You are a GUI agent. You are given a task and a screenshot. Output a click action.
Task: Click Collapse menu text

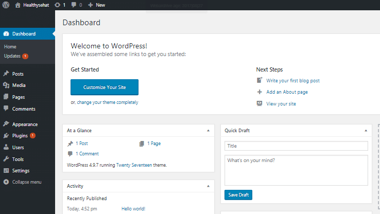(x=27, y=182)
